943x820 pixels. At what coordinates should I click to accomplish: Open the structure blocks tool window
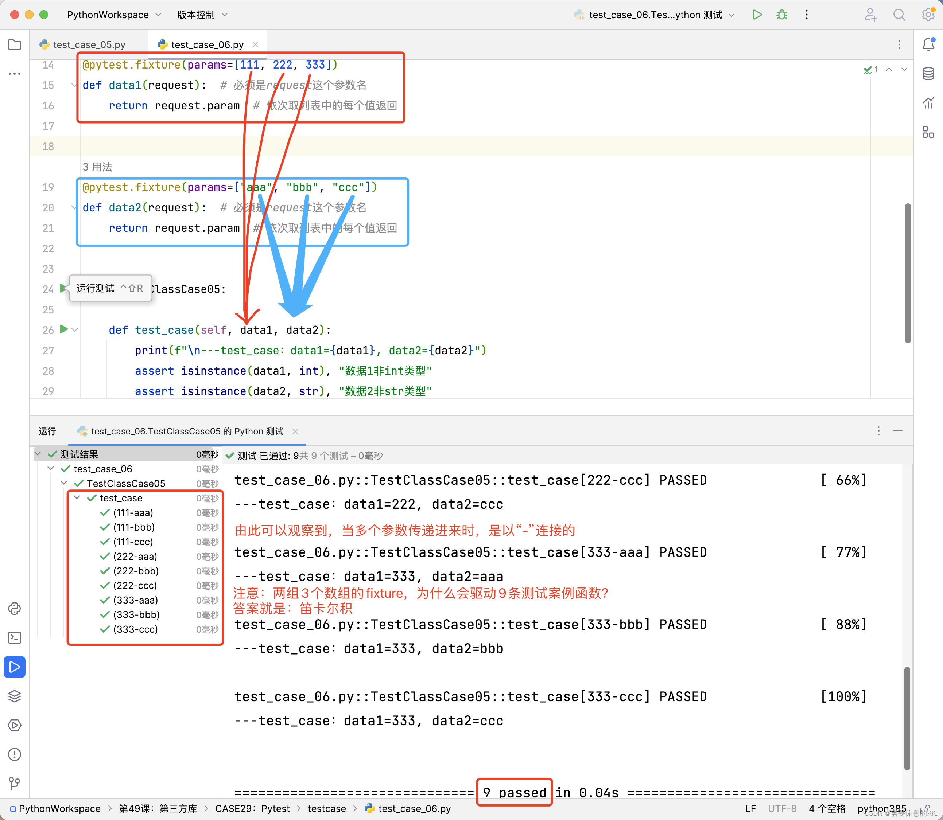(x=928, y=132)
